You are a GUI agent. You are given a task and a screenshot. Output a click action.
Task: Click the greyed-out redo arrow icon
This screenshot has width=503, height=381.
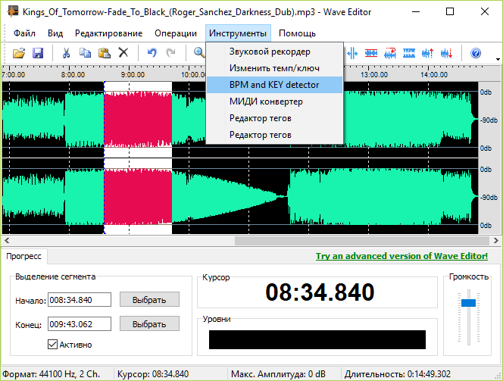tap(170, 52)
